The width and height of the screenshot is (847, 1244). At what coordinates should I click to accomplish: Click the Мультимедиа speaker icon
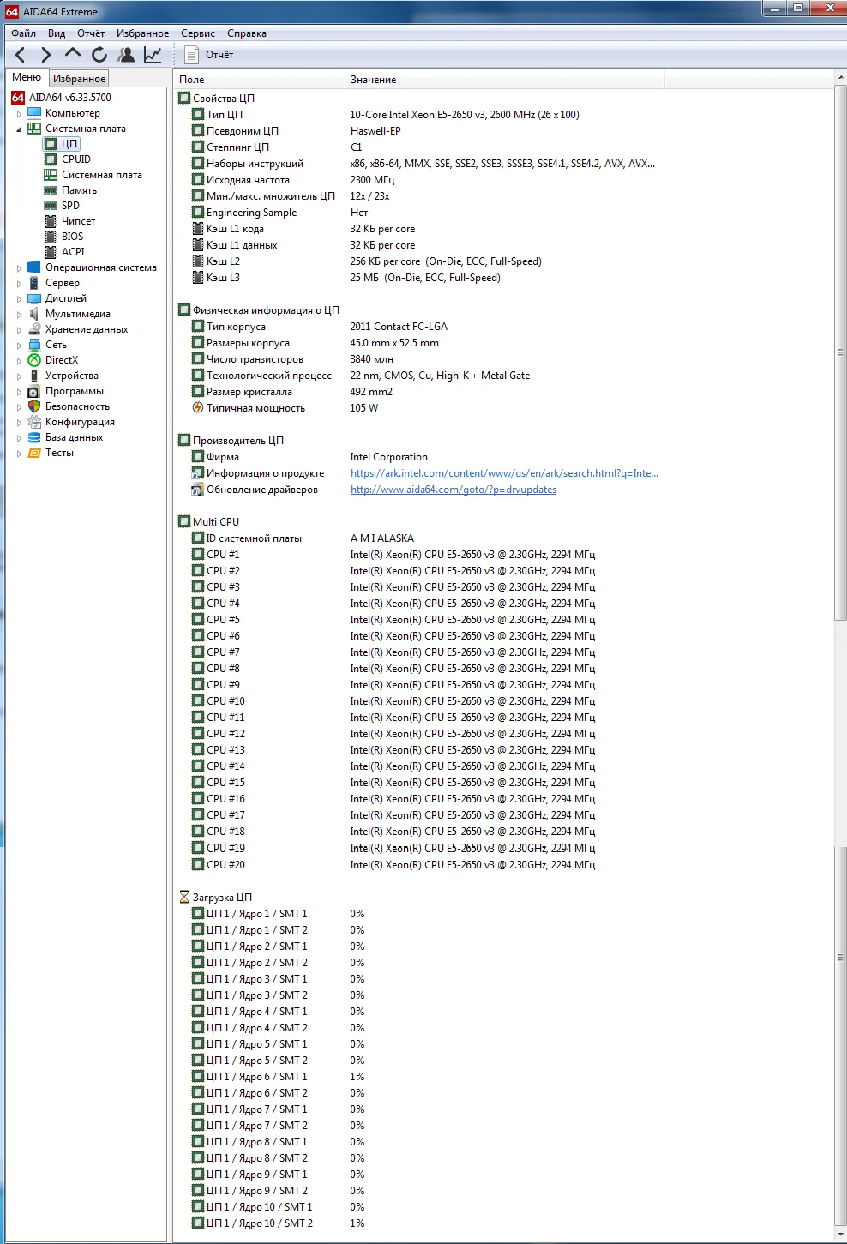coord(34,314)
